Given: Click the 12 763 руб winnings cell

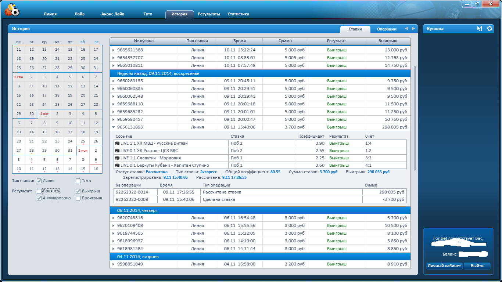Looking at the screenshot, I should 388,58.
